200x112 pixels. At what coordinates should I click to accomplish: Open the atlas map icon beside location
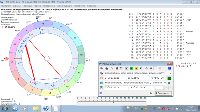pyautogui.click(x=169, y=83)
